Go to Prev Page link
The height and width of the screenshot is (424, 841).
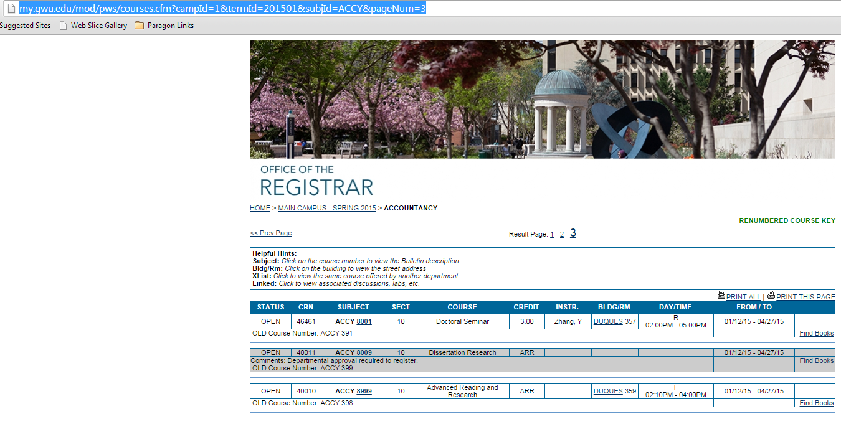point(270,233)
